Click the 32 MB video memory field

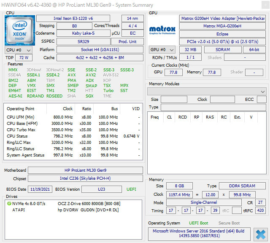pyautogui.click(x=190, y=50)
